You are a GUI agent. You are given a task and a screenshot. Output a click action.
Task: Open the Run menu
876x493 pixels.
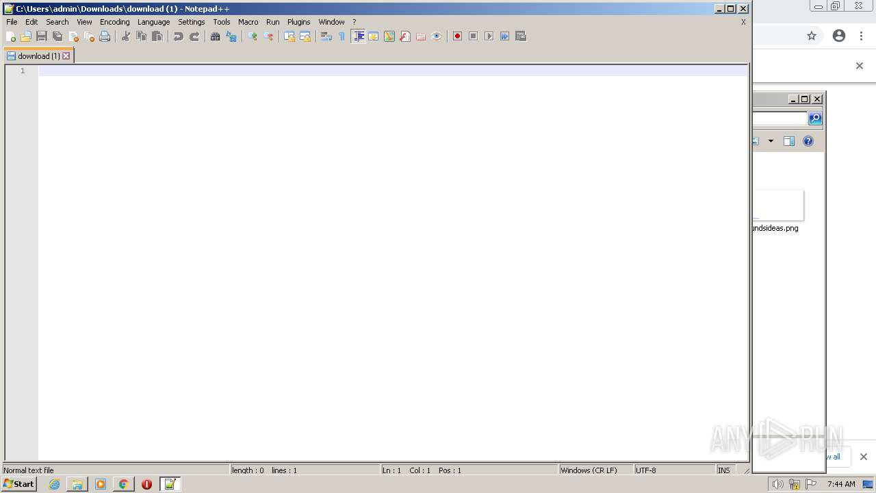273,22
